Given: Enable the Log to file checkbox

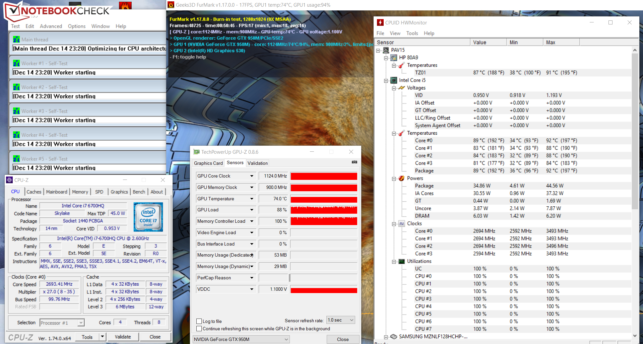Looking at the screenshot, I should [x=199, y=321].
